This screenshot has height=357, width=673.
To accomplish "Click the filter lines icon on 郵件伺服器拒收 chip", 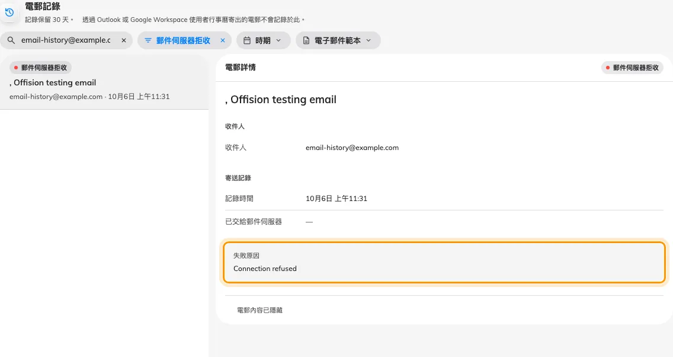I will [x=148, y=40].
